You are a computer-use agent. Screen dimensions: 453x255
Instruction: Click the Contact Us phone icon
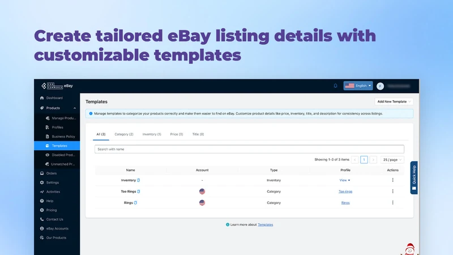[42, 219]
